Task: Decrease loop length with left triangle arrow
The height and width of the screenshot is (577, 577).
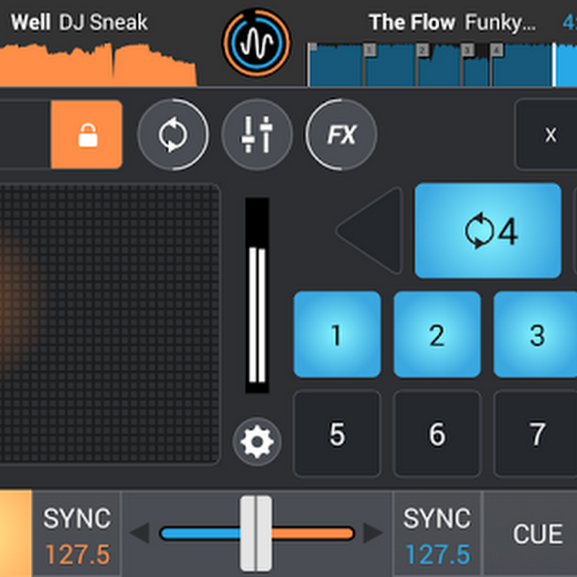Action: pos(369,230)
